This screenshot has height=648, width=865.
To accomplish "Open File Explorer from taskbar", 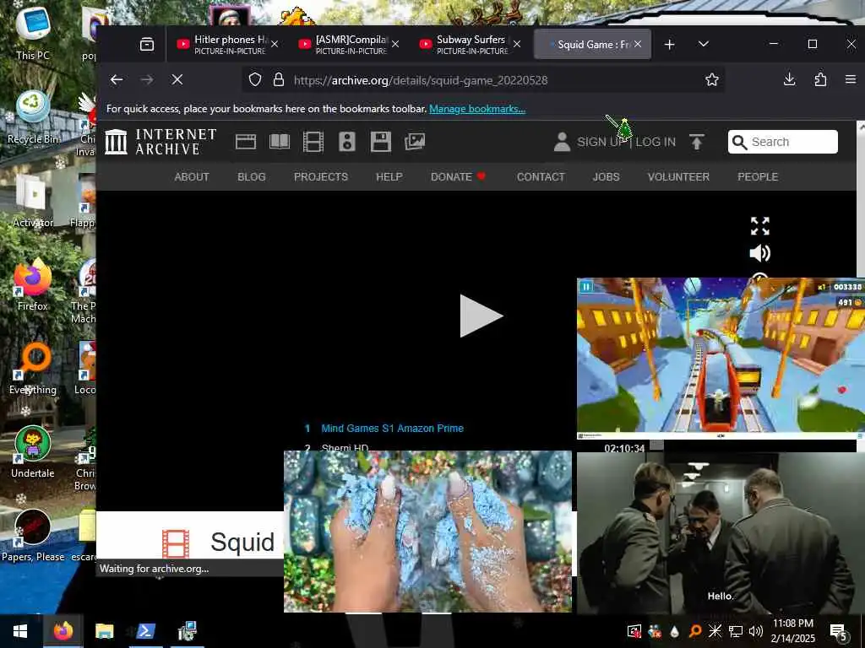I will coord(104,631).
